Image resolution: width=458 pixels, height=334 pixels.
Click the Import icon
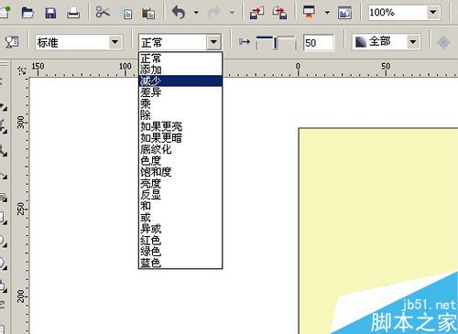coord(256,13)
